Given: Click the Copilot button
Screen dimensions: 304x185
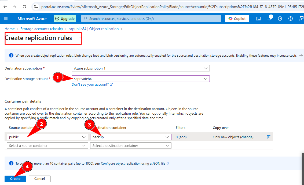Looking at the screenshot, I should tap(237, 19).
